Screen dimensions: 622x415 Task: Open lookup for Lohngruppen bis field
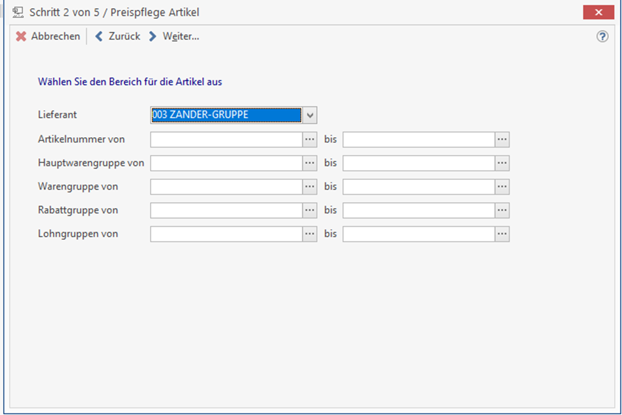(x=502, y=234)
